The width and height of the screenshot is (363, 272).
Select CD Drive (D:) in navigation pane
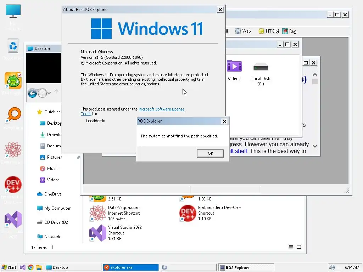(52, 222)
